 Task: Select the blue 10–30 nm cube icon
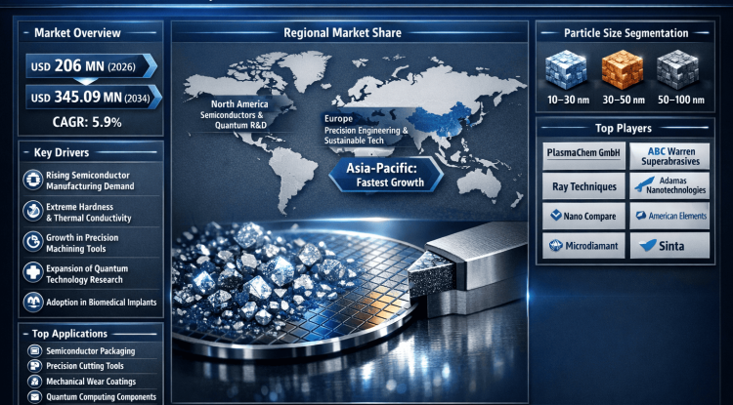coord(566,69)
